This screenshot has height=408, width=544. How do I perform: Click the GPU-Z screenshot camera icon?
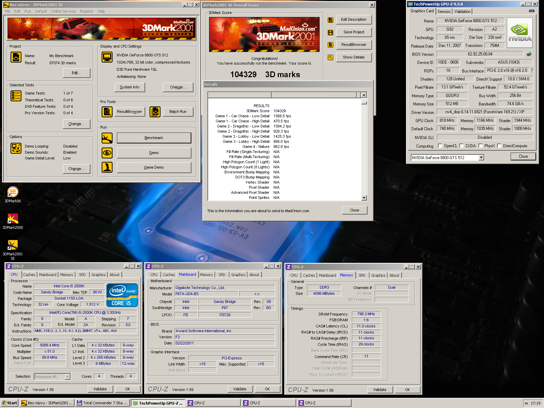tap(532, 11)
